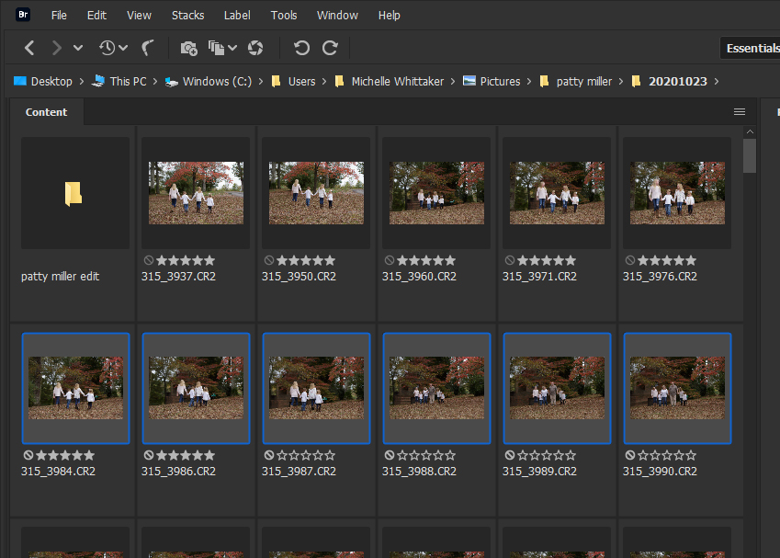
Task: Switch to the Content tab
Action: (46, 111)
